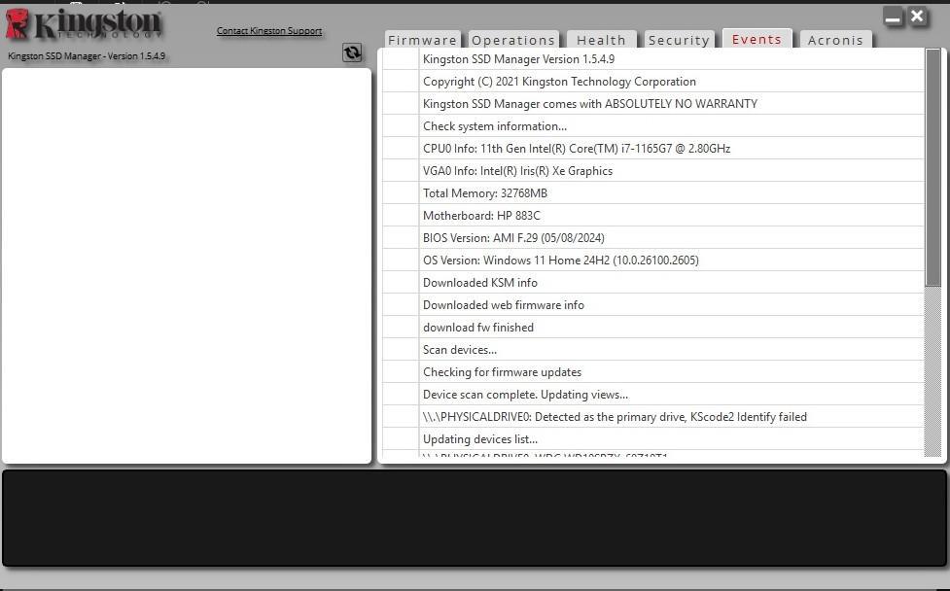The image size is (950, 591).
Task: Open the Security tab
Action: [679, 40]
